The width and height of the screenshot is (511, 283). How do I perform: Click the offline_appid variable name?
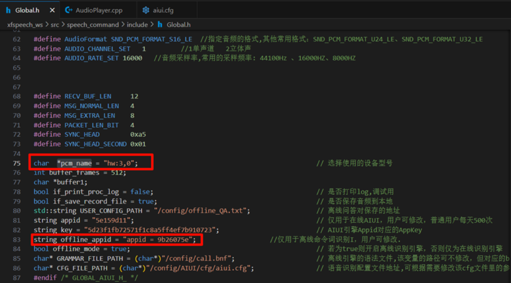[88, 240]
